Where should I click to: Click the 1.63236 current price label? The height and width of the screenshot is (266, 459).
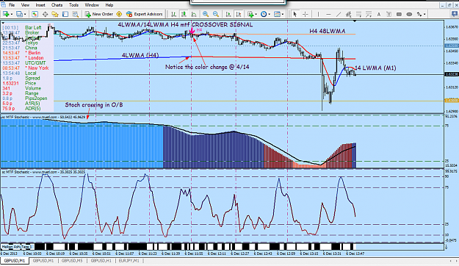point(451,74)
